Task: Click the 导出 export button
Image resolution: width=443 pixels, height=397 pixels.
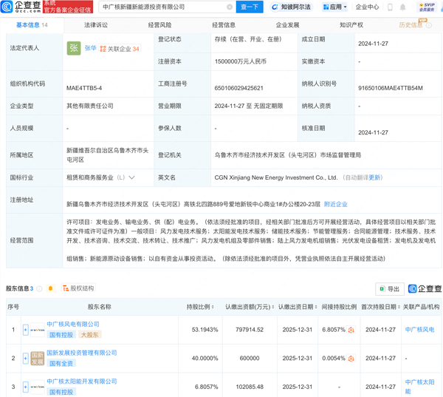Action: tap(390, 289)
